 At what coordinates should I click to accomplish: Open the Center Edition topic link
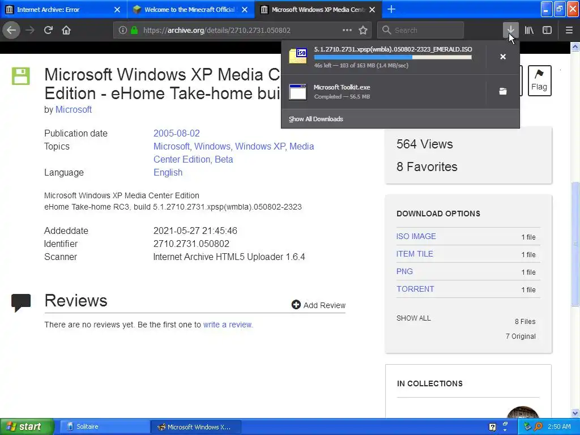182,159
